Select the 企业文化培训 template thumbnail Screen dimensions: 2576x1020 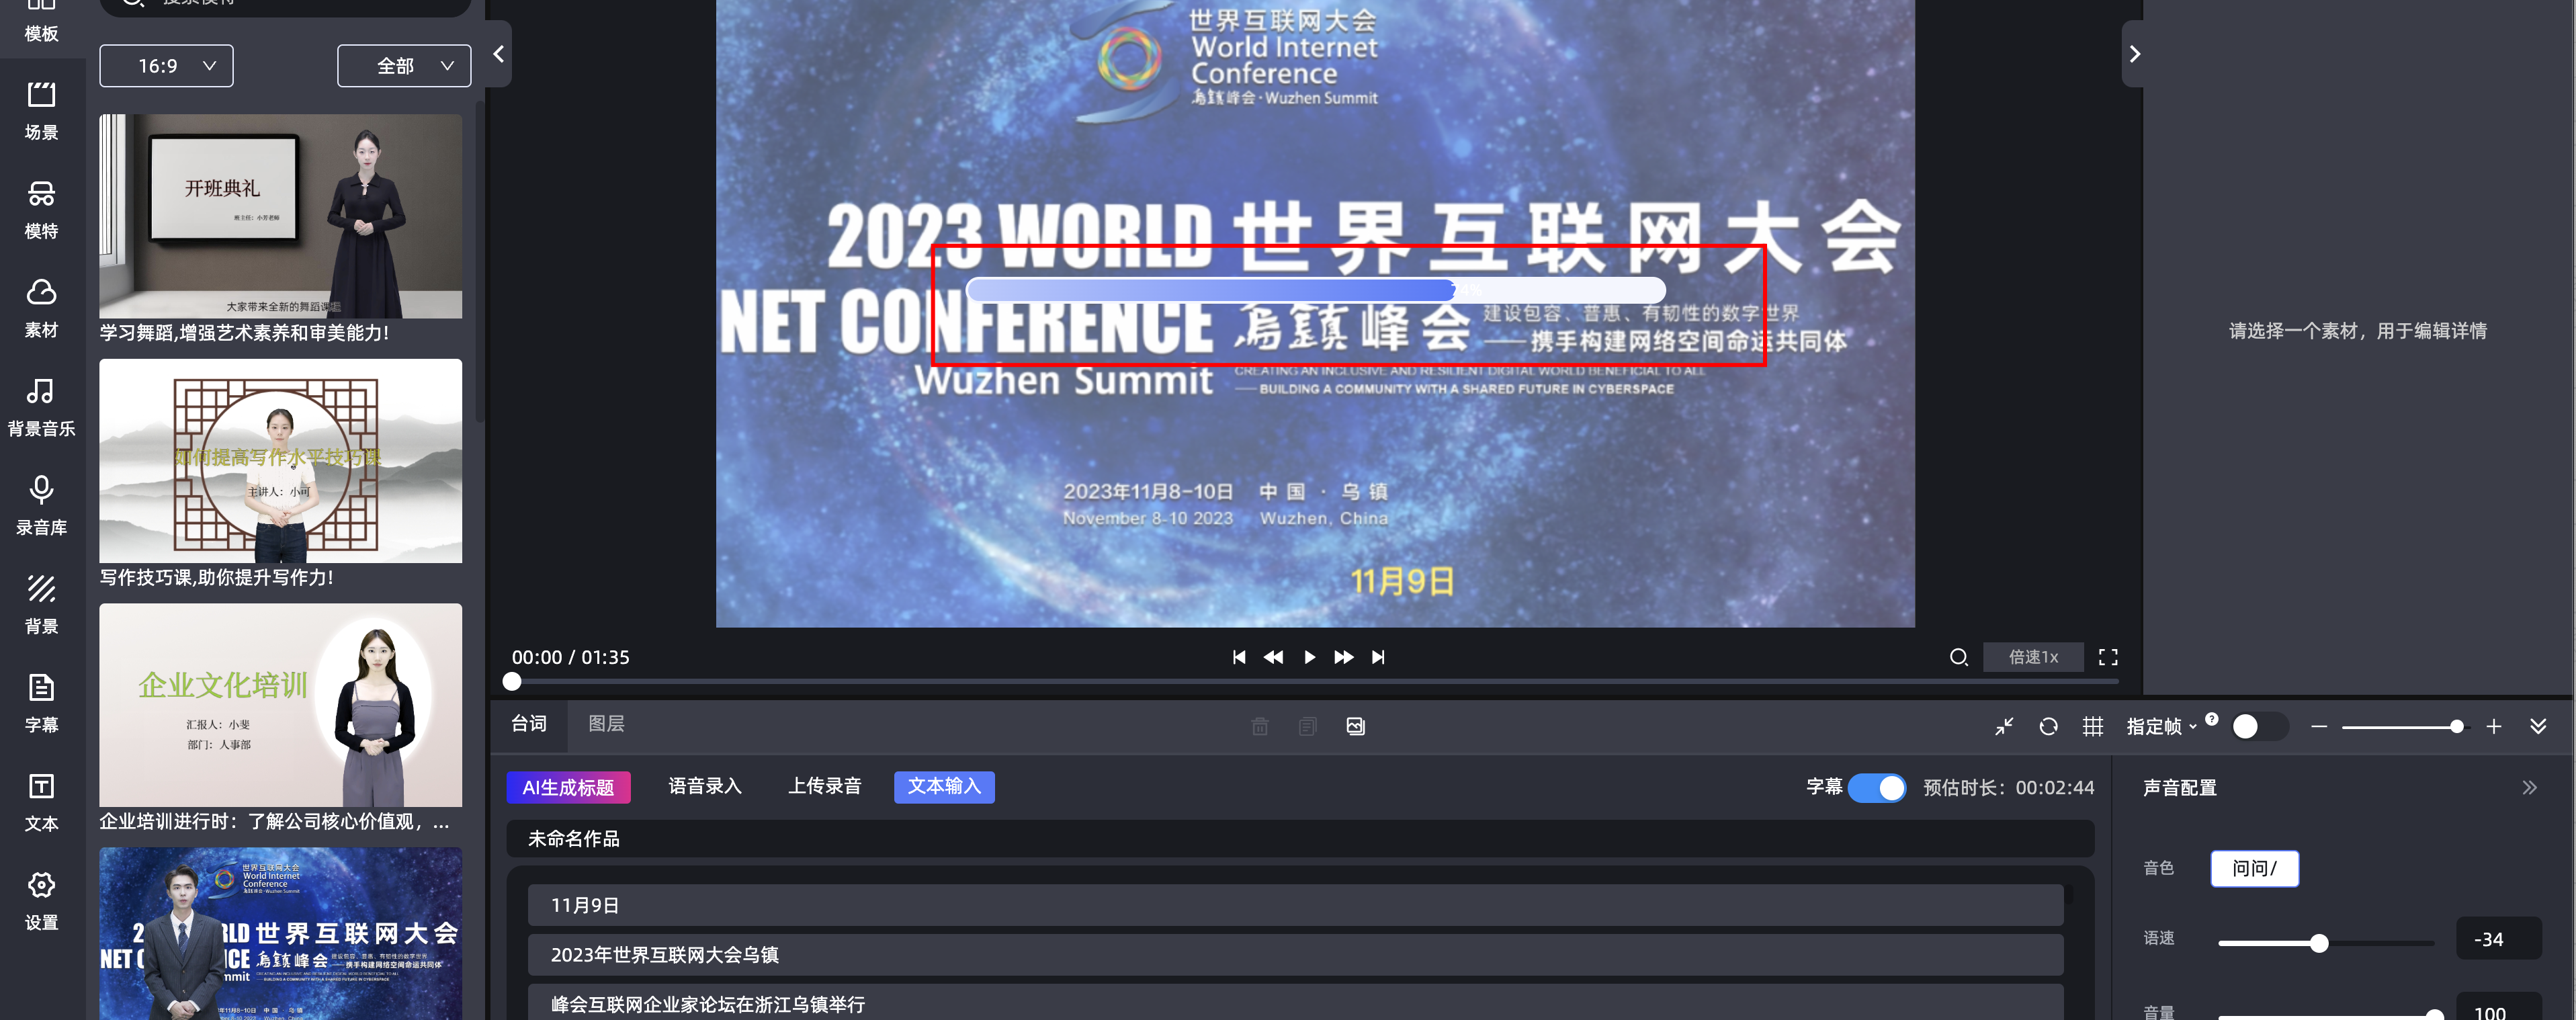pos(280,705)
